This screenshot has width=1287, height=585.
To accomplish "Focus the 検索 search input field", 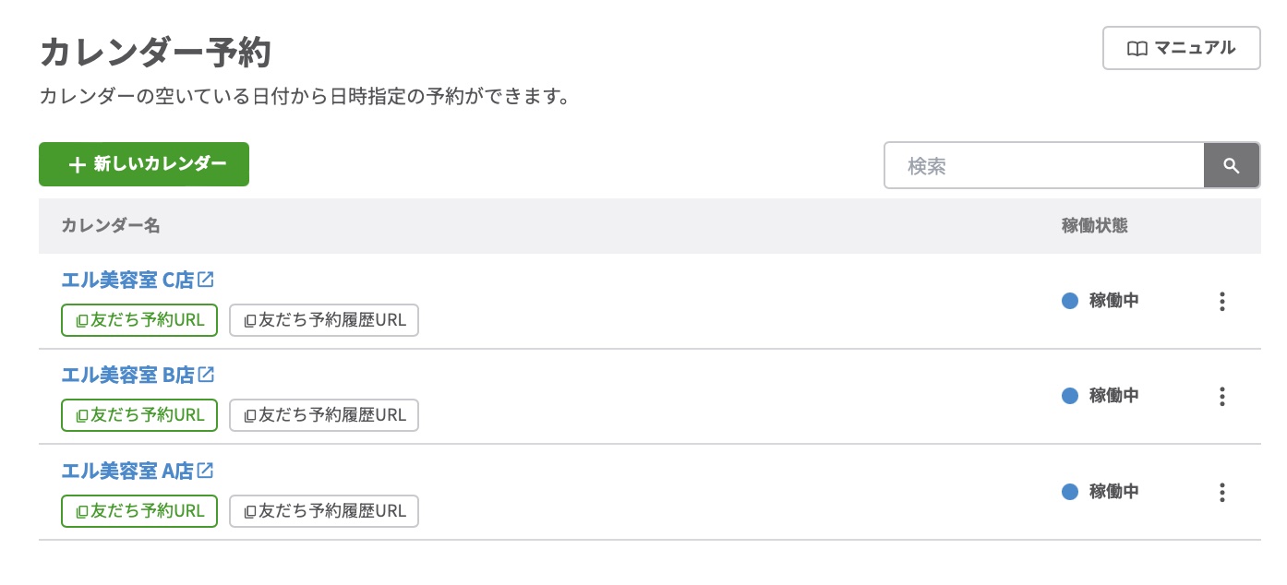I will click(x=1043, y=166).
